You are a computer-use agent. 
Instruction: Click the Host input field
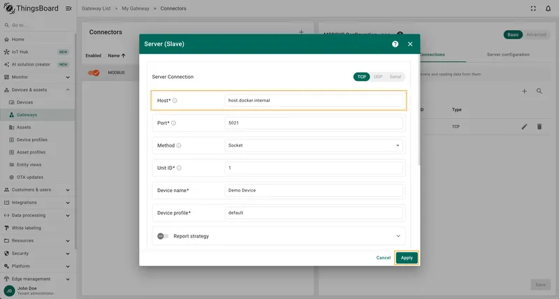[314, 101]
